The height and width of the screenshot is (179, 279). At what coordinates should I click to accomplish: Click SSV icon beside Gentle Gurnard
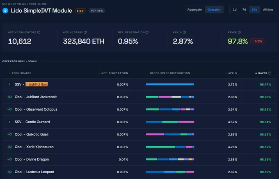coord(9,122)
